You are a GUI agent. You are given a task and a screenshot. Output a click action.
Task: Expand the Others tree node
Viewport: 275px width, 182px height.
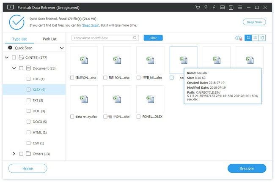14,153
